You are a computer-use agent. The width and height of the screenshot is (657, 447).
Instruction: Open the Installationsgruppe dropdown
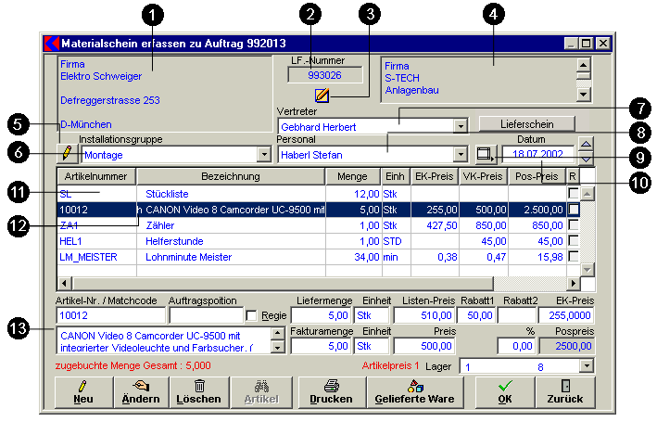tap(264, 155)
